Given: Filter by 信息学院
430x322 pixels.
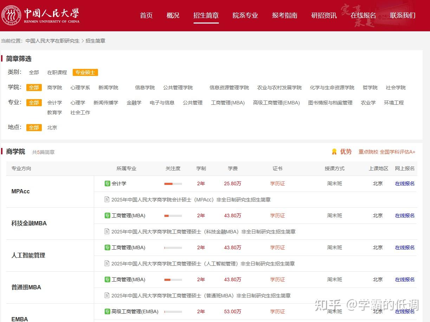Looking at the screenshot, I should (145, 88).
